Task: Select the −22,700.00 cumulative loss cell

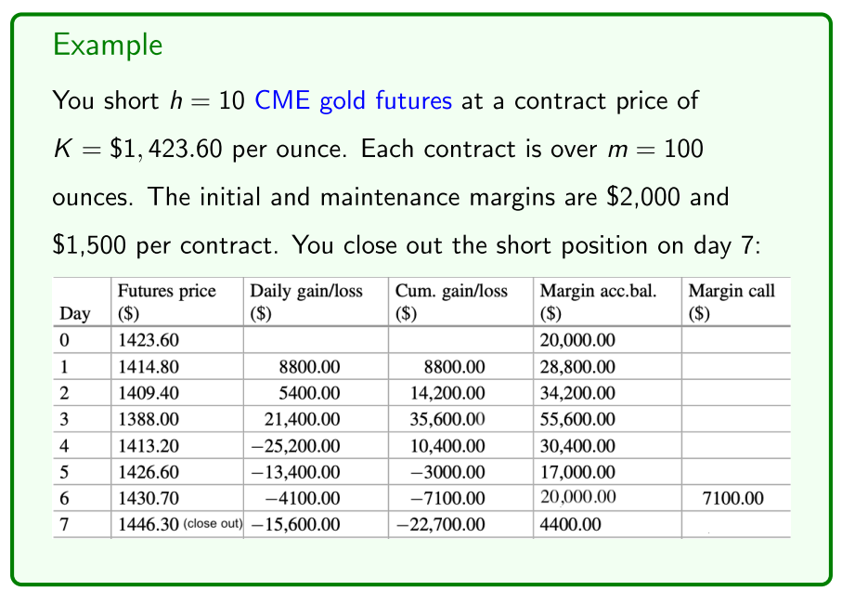Action: coord(440,524)
